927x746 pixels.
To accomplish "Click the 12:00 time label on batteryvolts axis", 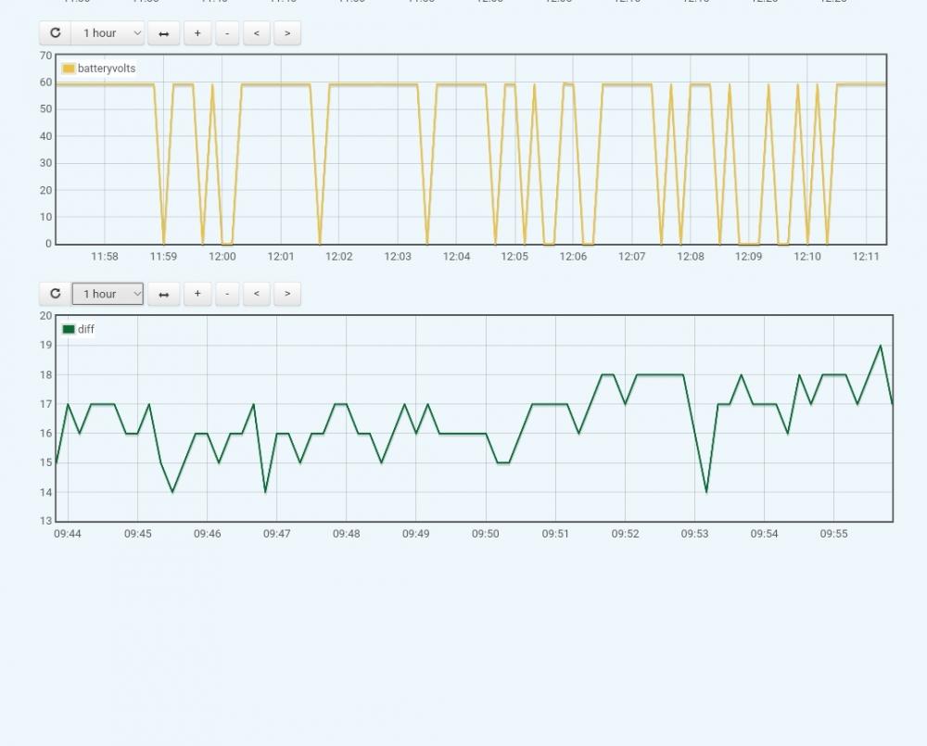I will 222,257.
